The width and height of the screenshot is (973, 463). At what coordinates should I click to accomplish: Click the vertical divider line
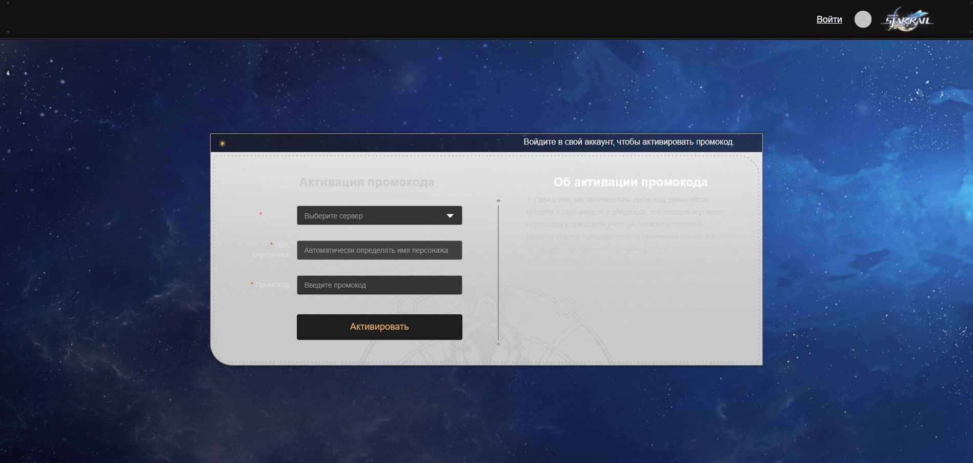[x=498, y=272]
